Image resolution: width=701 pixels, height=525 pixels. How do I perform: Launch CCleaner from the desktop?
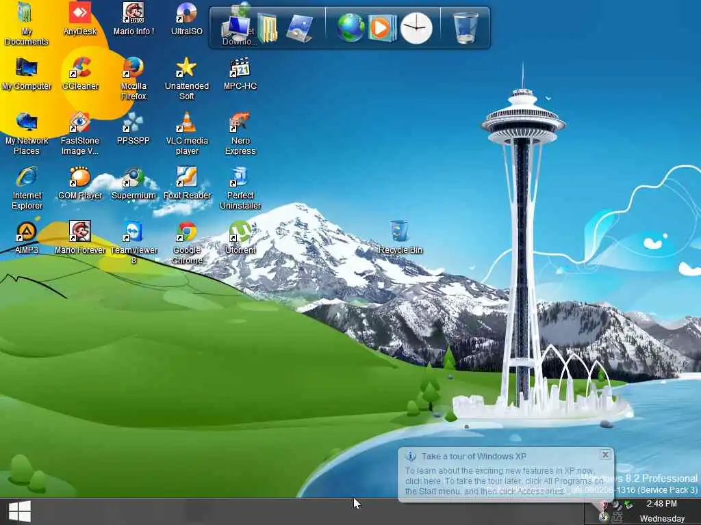(80, 74)
